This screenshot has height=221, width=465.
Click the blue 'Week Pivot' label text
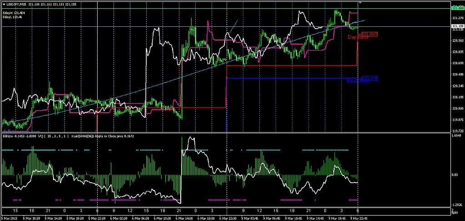(358, 81)
